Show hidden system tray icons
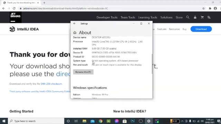The width and height of the screenshot is (221, 124). (182, 121)
